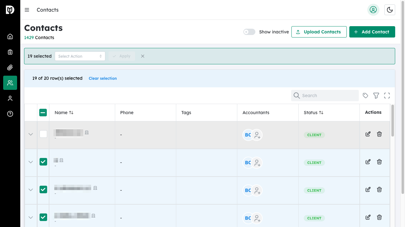Click Clear selection to deselect rows
This screenshot has width=405, height=227.
click(103, 78)
